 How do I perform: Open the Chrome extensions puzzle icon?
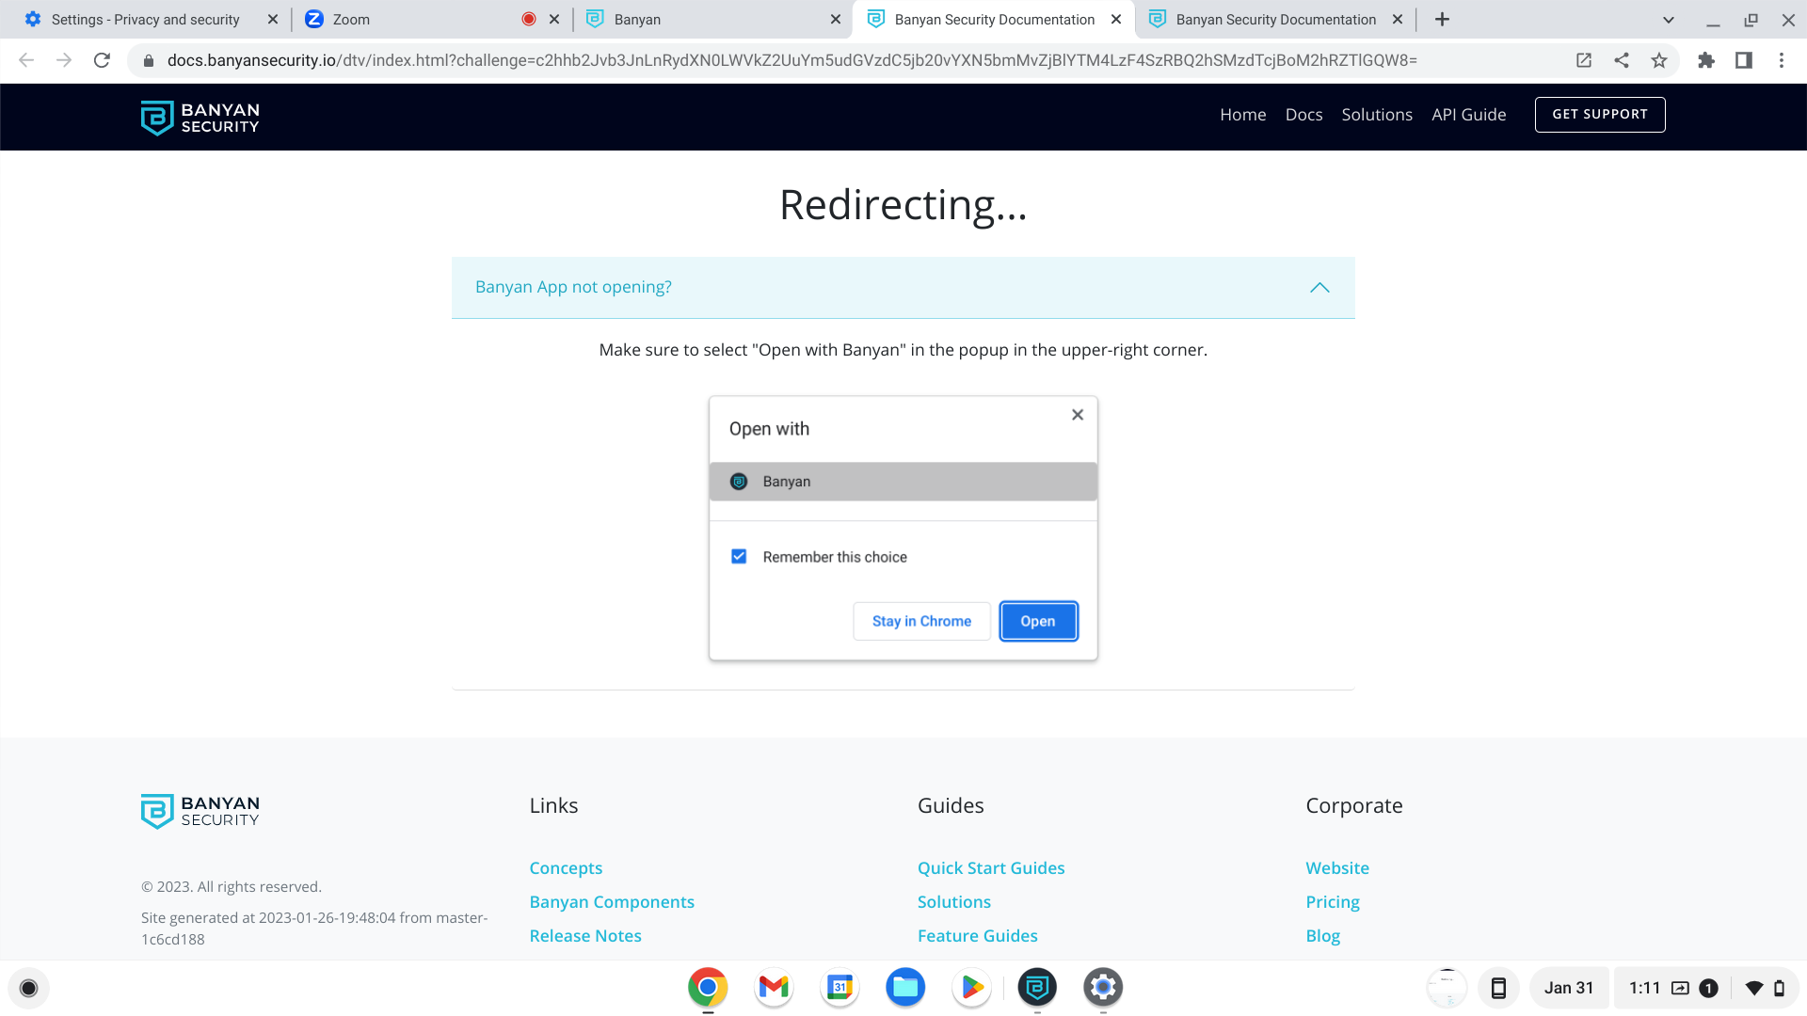click(x=1705, y=60)
